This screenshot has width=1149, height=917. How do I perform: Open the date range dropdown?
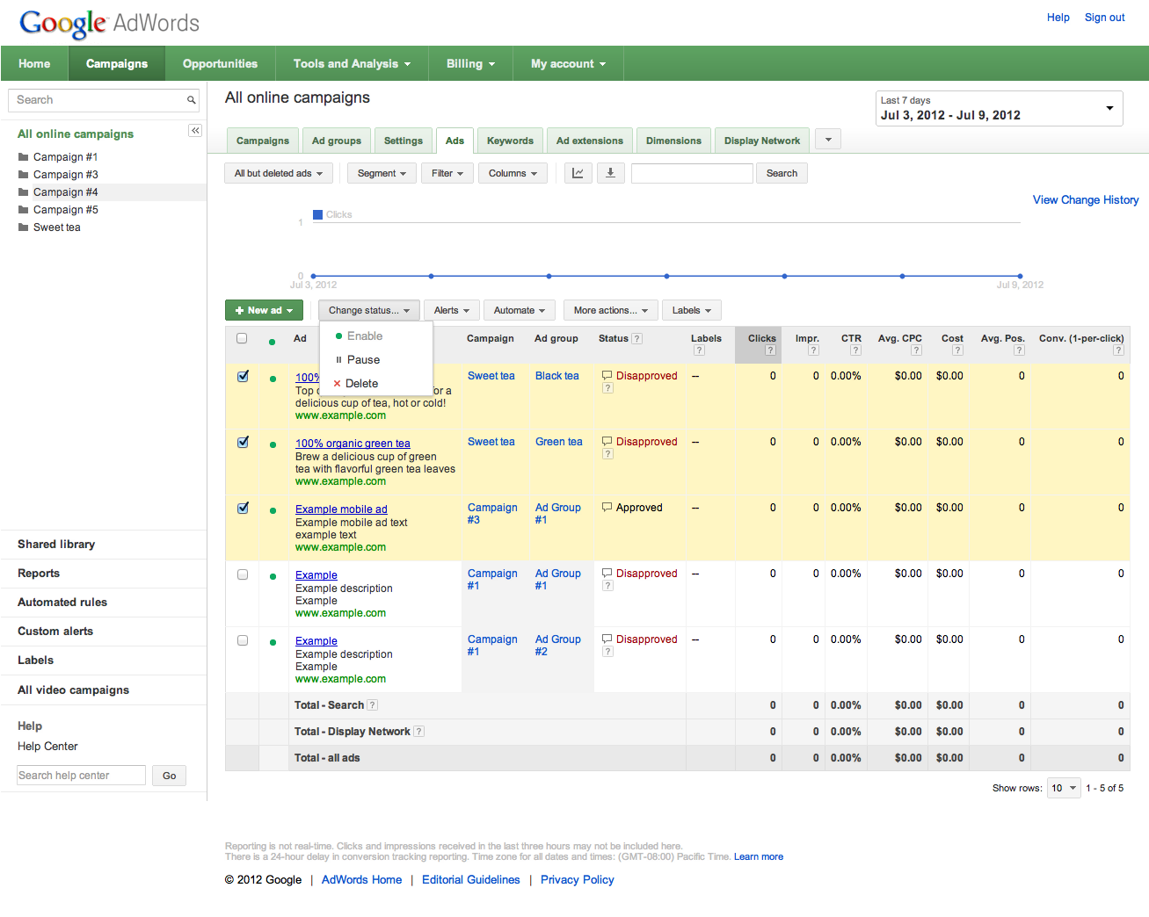pyautogui.click(x=999, y=108)
